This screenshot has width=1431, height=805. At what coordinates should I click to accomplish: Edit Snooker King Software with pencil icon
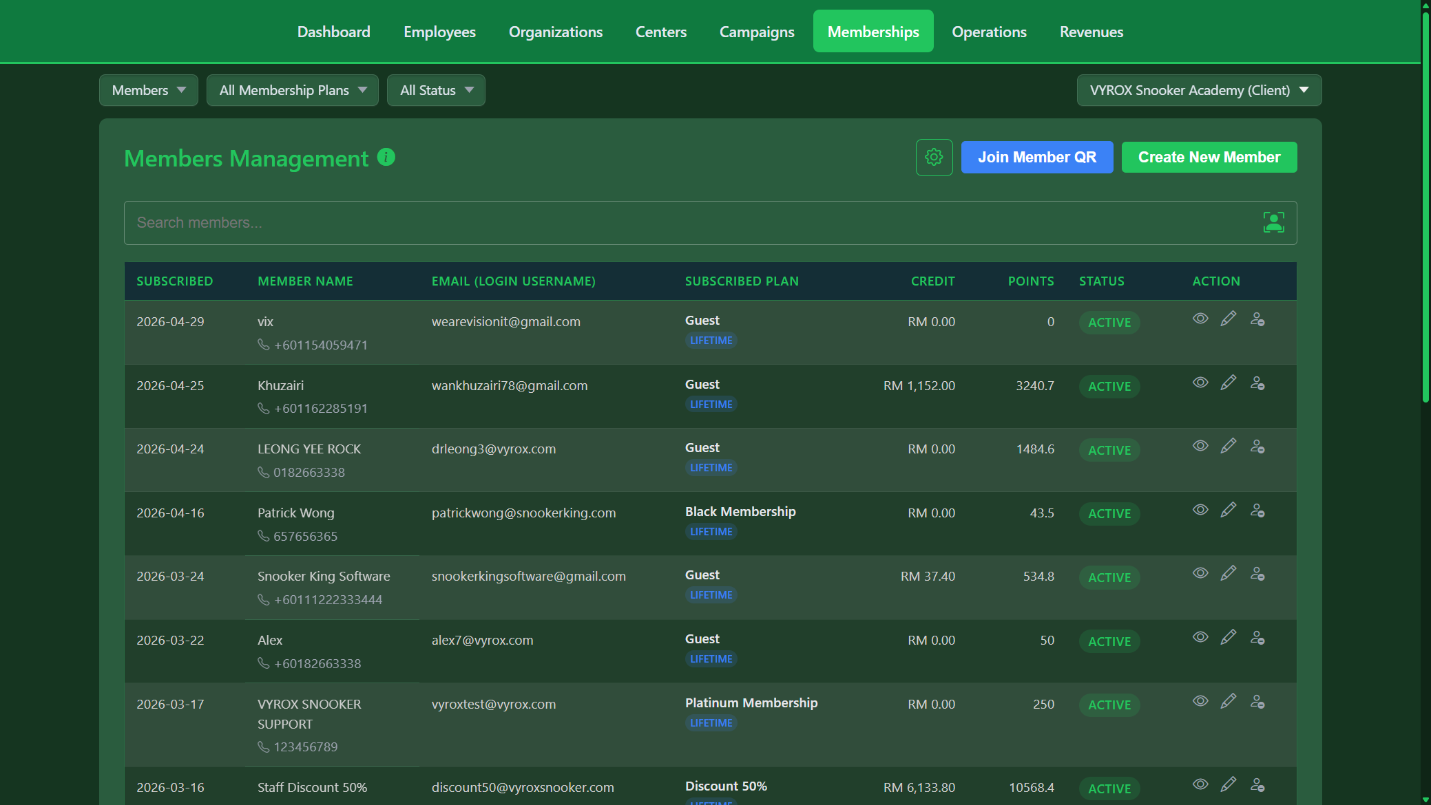pyautogui.click(x=1229, y=573)
